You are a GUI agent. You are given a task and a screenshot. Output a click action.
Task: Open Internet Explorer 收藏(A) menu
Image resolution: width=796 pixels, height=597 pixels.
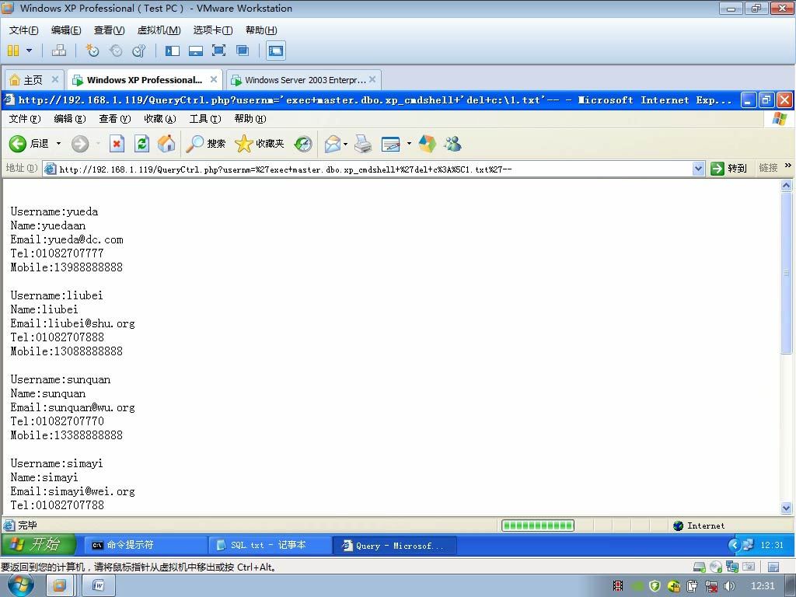(x=160, y=119)
